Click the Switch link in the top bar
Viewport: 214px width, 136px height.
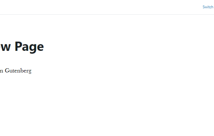pyautogui.click(x=208, y=7)
